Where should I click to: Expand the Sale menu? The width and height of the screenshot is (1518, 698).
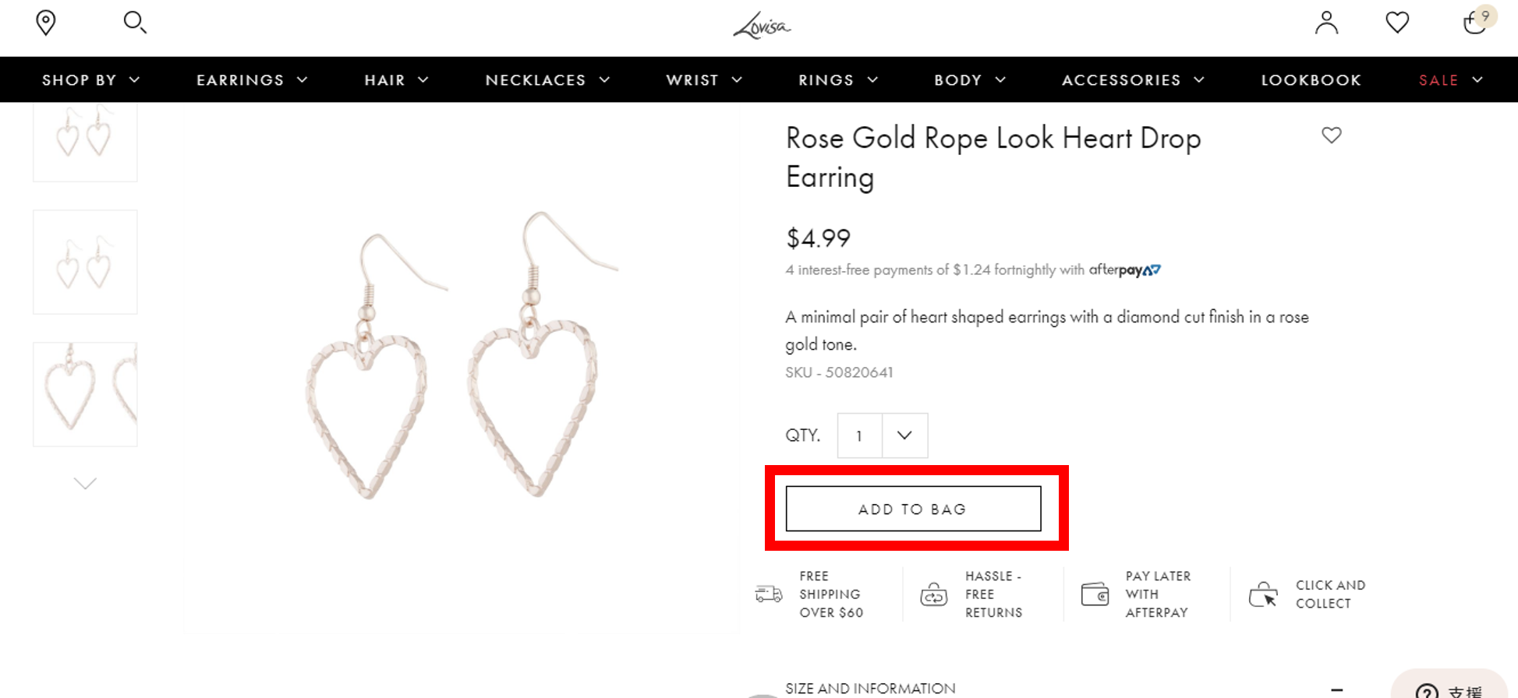(x=1450, y=80)
